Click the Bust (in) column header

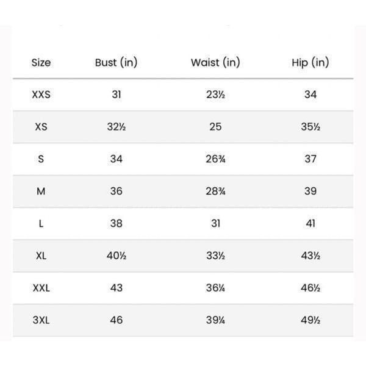[x=117, y=63]
